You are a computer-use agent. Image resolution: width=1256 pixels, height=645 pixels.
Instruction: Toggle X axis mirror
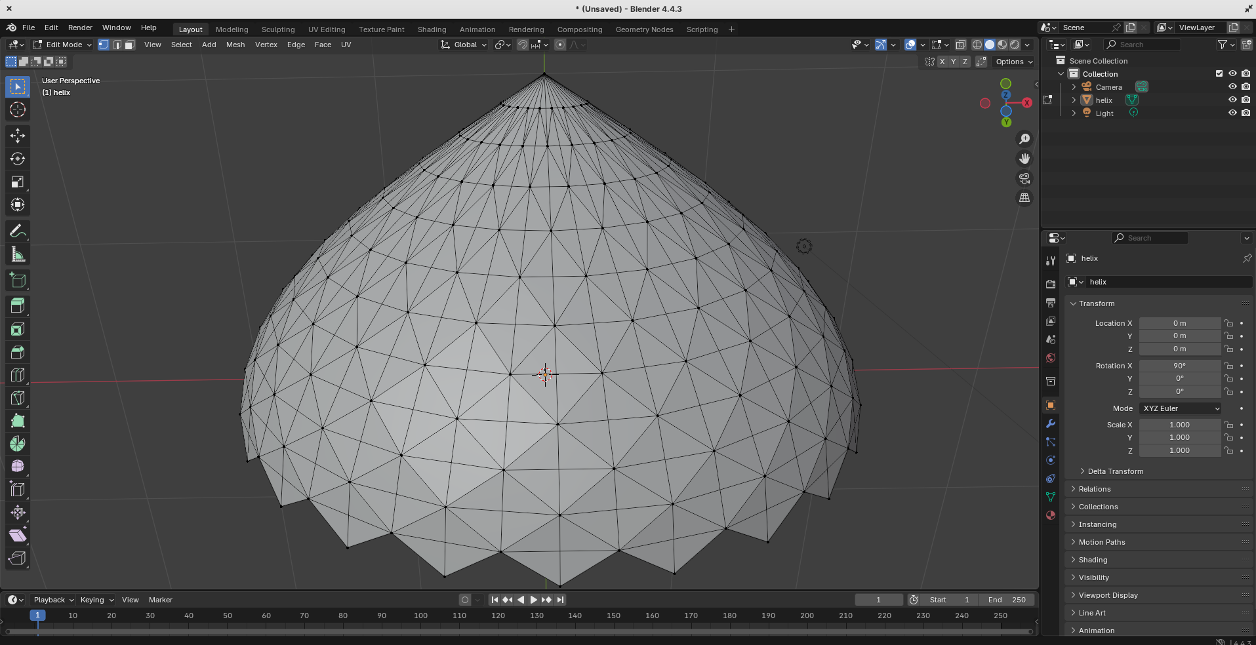[x=942, y=62]
